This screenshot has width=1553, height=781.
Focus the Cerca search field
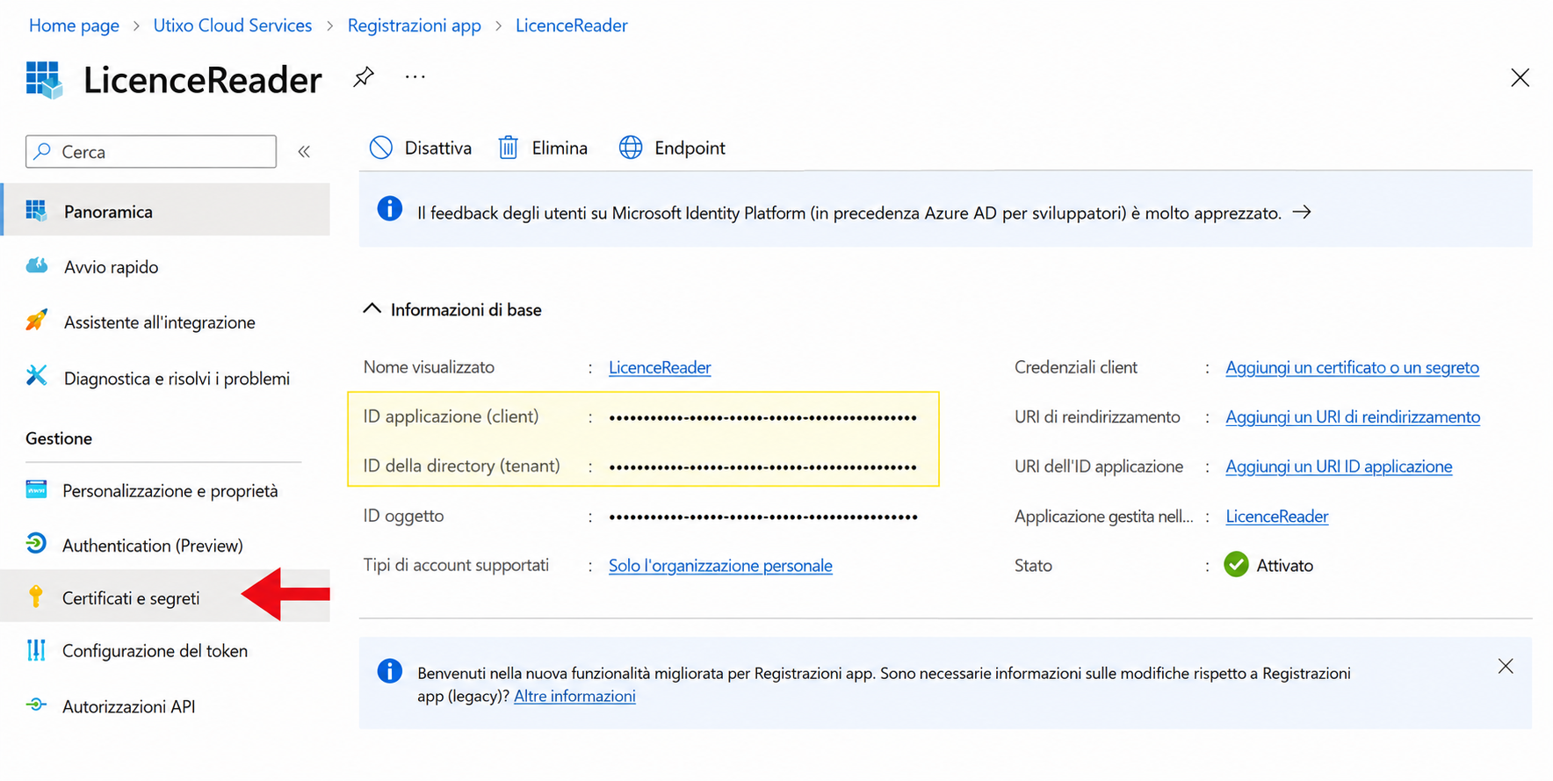click(x=151, y=152)
